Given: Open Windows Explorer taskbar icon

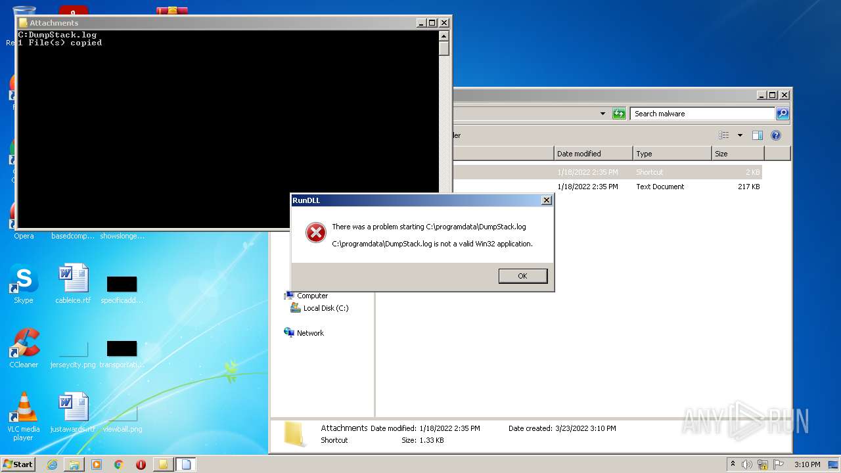Looking at the screenshot, I should click(74, 464).
